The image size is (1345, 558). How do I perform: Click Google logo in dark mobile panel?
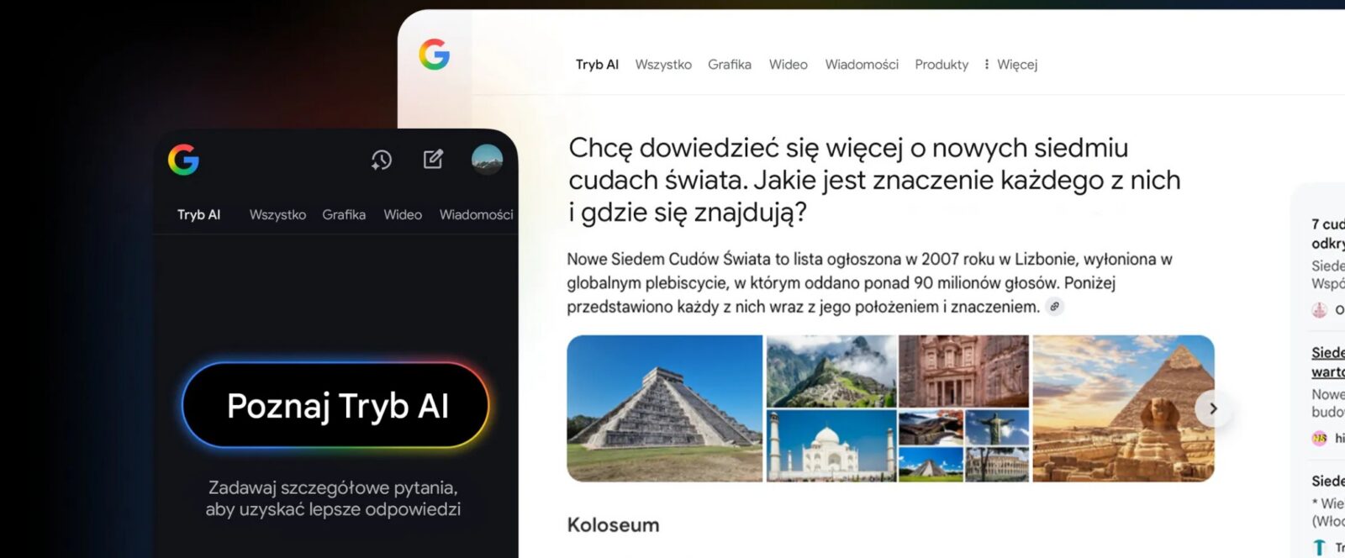183,160
